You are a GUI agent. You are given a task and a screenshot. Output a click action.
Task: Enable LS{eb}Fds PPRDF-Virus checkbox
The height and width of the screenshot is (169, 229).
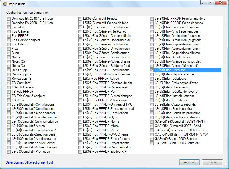[x=80, y=130]
